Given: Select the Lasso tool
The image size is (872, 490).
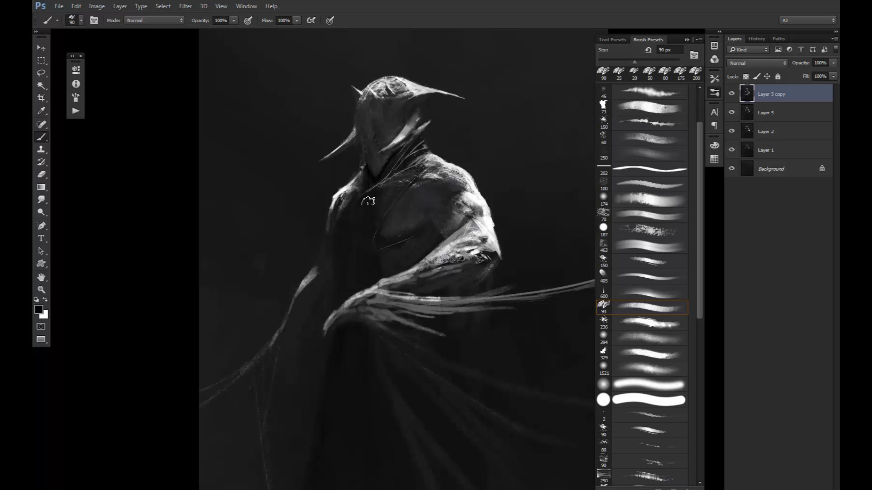Looking at the screenshot, I should [x=41, y=73].
